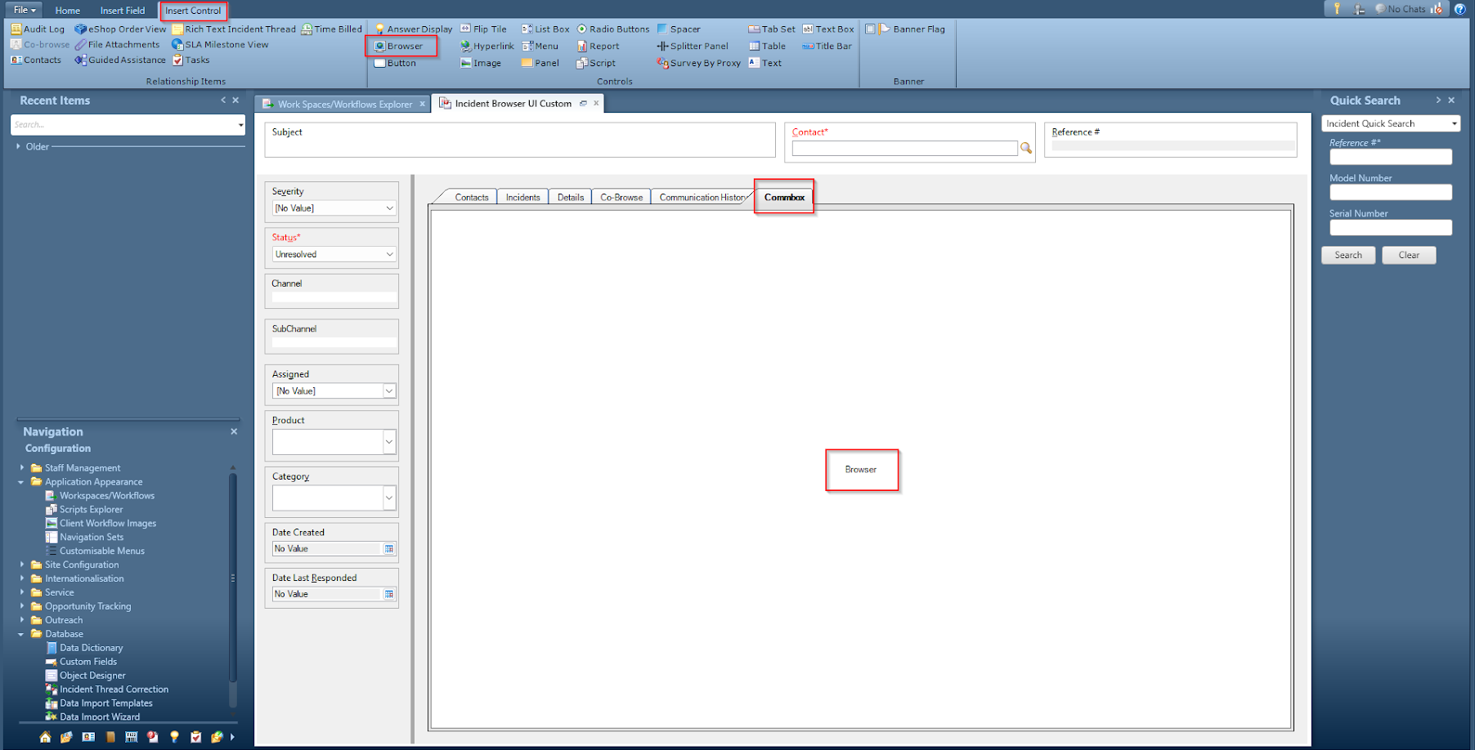
Task: Add a Radio Buttons control
Action: coord(613,29)
